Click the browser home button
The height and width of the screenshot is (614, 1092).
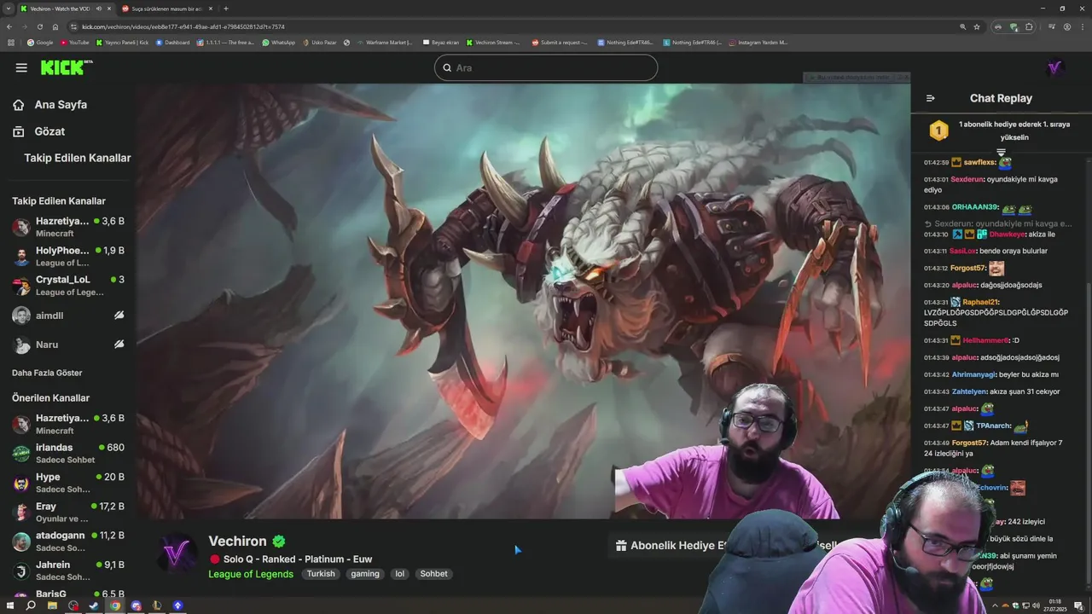(55, 26)
